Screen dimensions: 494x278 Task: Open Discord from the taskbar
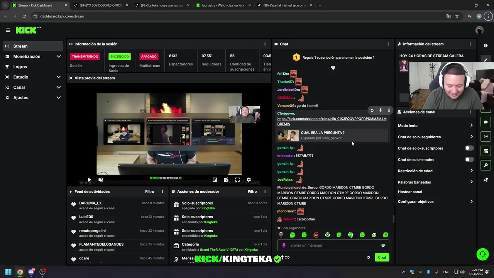coord(31,272)
